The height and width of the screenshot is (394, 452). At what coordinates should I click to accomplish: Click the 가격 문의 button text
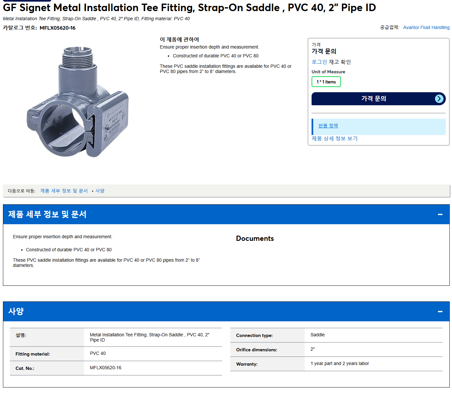(x=374, y=98)
